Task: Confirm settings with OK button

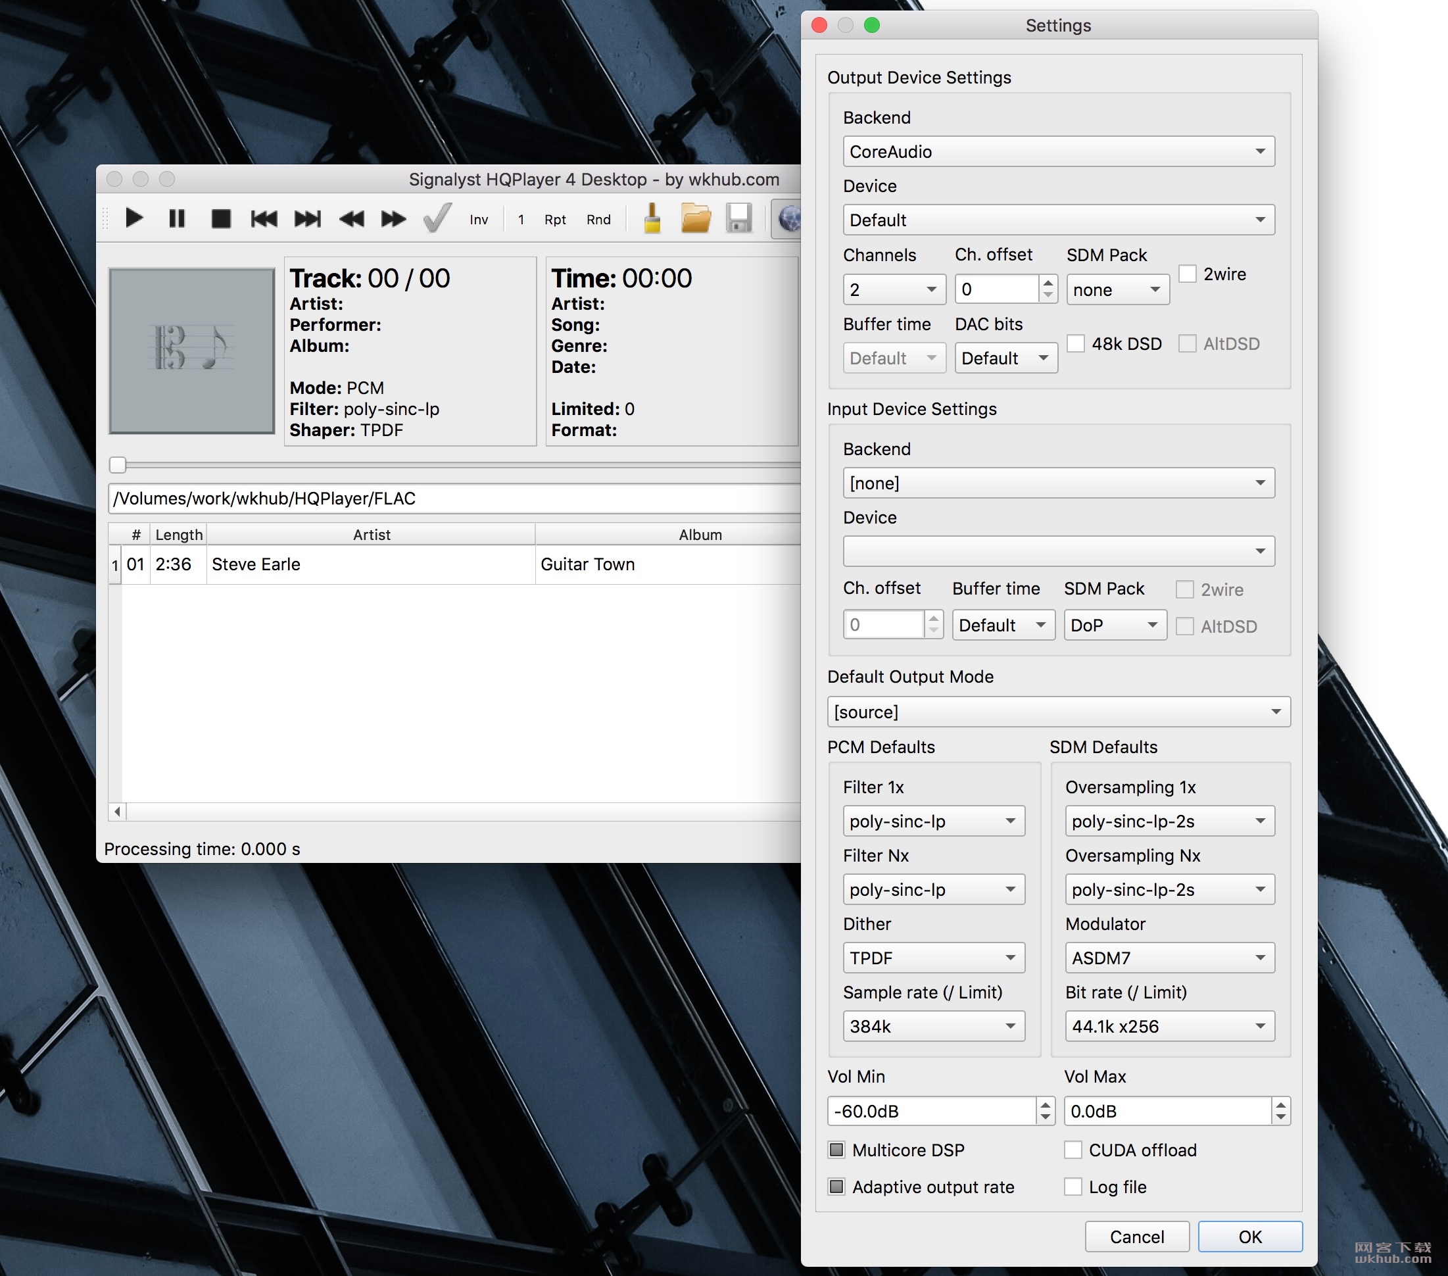Action: (1249, 1237)
